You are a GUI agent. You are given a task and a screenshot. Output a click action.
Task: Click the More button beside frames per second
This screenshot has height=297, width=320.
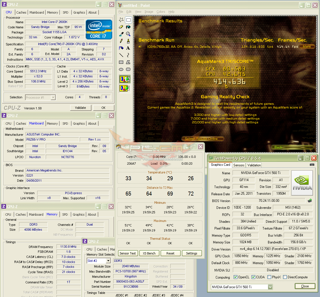click(x=307, y=47)
